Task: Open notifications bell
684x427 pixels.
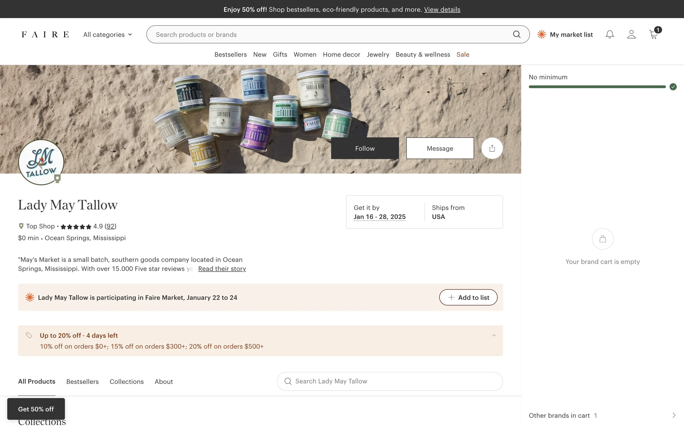Action: click(610, 35)
